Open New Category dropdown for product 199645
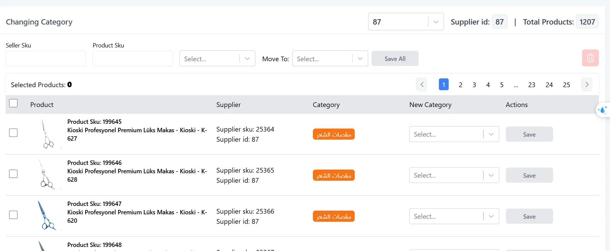This screenshot has height=251, width=610. point(453,134)
